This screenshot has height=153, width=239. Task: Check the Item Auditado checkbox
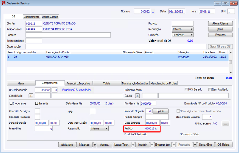tap(210, 89)
